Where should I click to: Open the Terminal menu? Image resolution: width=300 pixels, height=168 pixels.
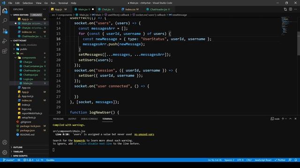tap(63, 3)
